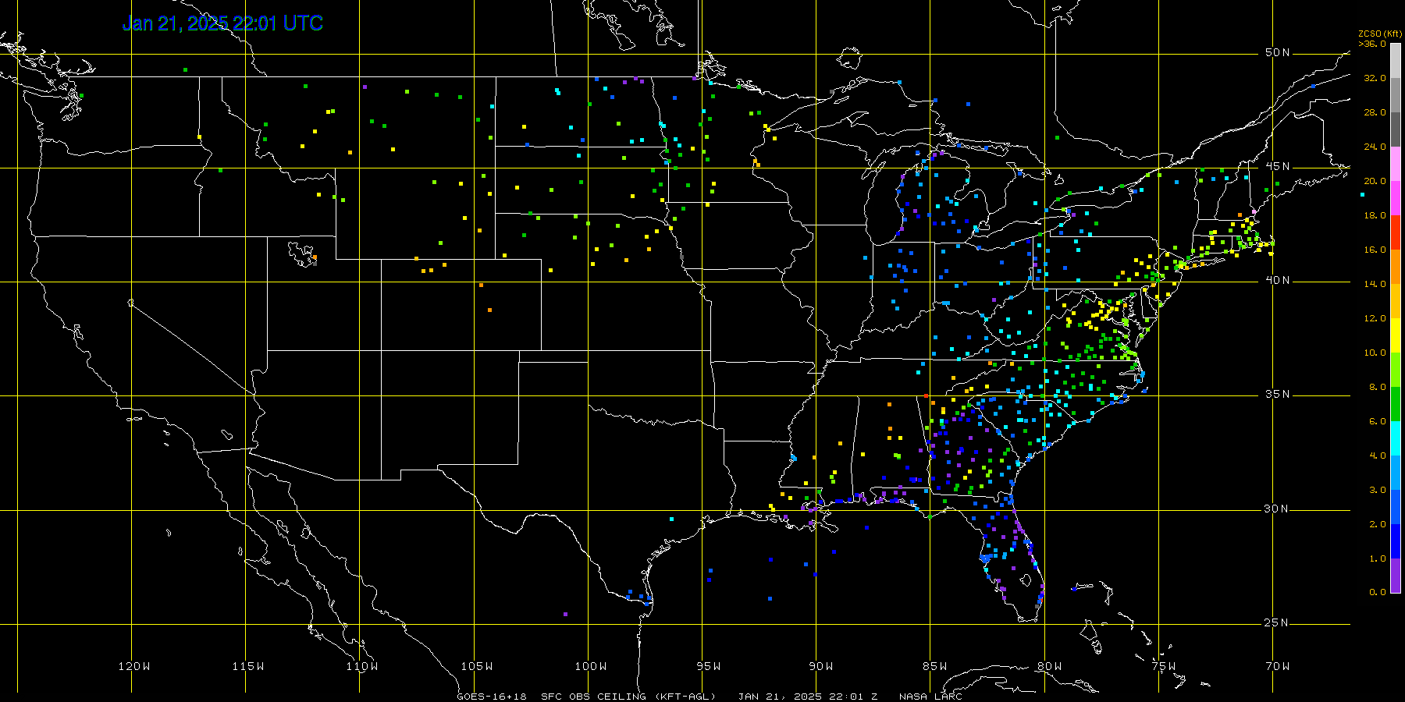Click the '0.0' legend value
The image size is (1405, 702).
click(x=1378, y=592)
